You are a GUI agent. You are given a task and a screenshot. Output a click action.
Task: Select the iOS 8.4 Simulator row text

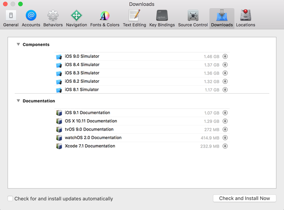(x=82, y=65)
